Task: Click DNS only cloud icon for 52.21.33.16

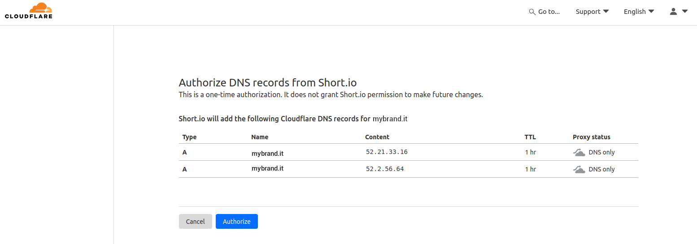Action: tap(579, 153)
